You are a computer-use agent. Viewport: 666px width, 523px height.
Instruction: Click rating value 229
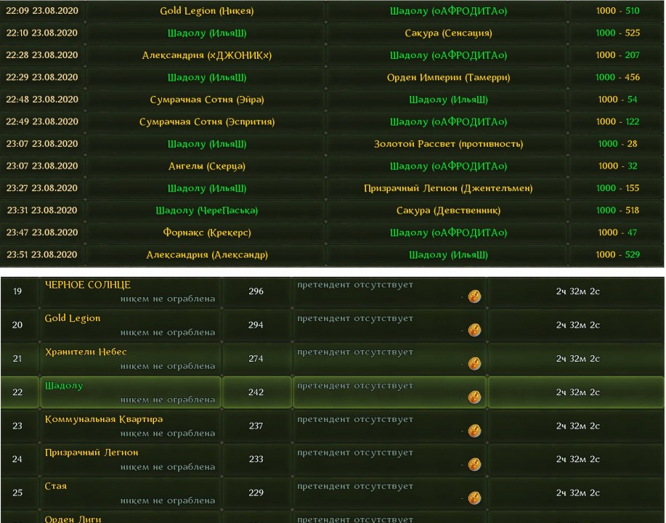[x=256, y=492]
